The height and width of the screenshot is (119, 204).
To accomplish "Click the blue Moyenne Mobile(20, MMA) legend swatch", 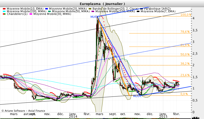I will (47, 9).
